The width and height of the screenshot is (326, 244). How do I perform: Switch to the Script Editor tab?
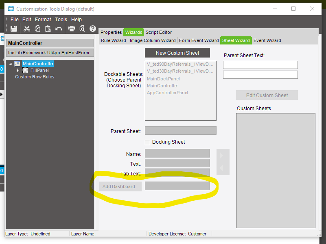coord(159,32)
